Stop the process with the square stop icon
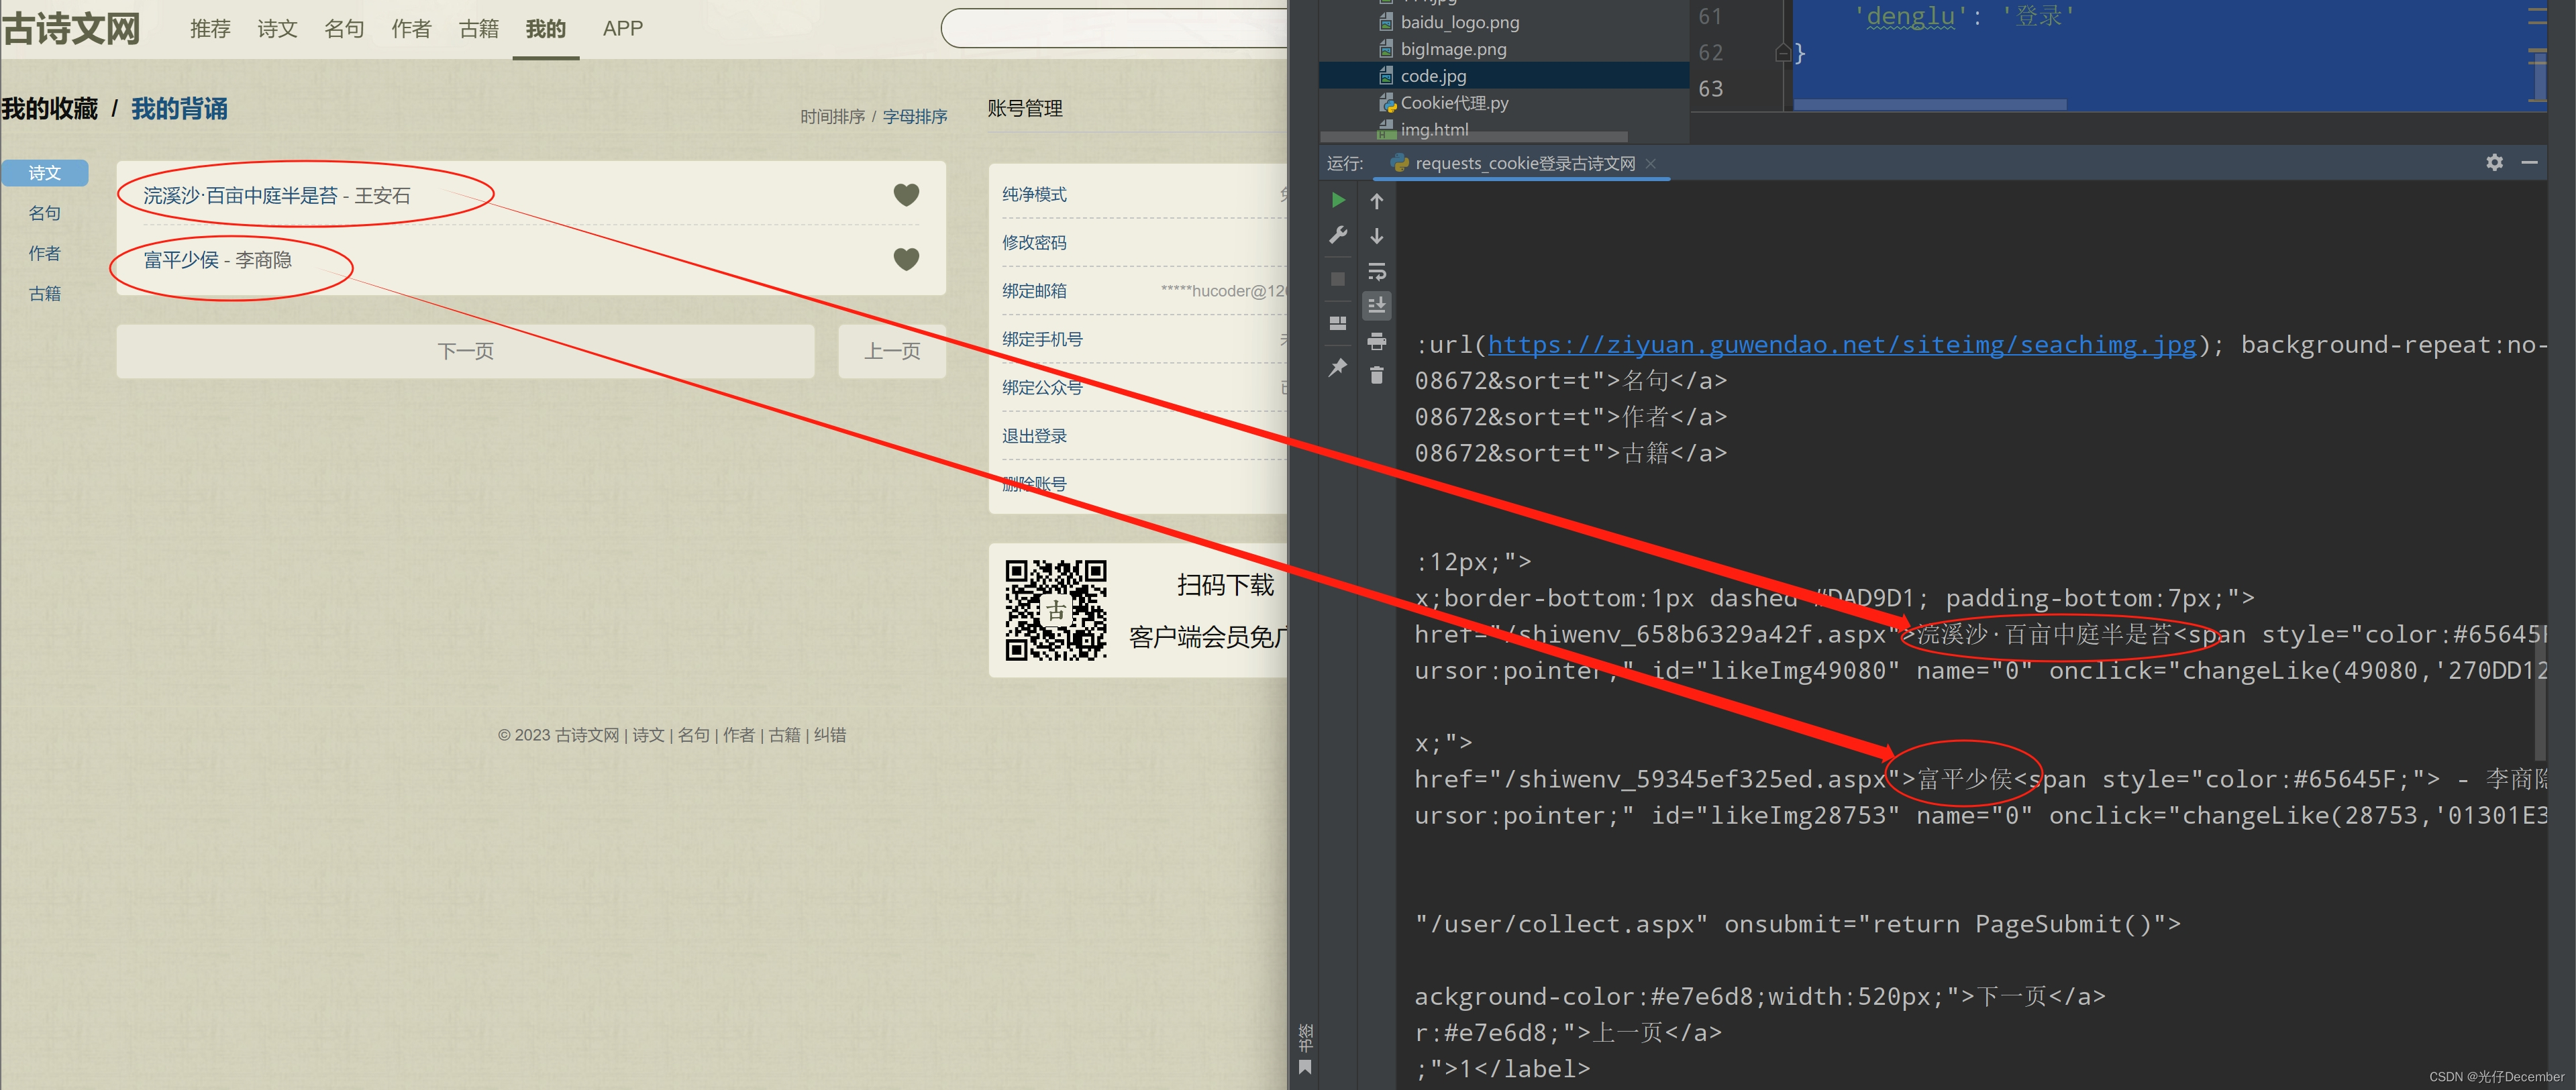Image resolution: width=2576 pixels, height=1090 pixels. [1338, 279]
